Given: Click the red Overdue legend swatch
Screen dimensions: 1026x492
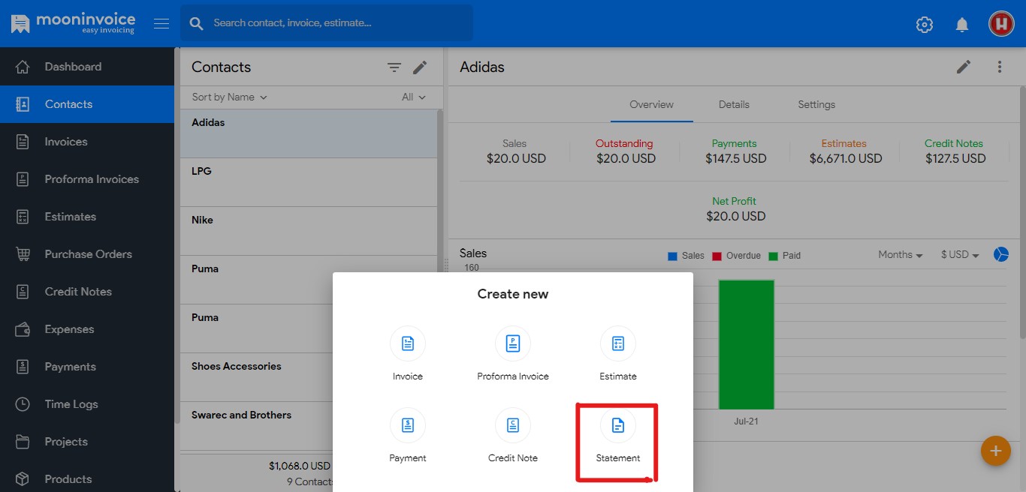Looking at the screenshot, I should click(717, 256).
